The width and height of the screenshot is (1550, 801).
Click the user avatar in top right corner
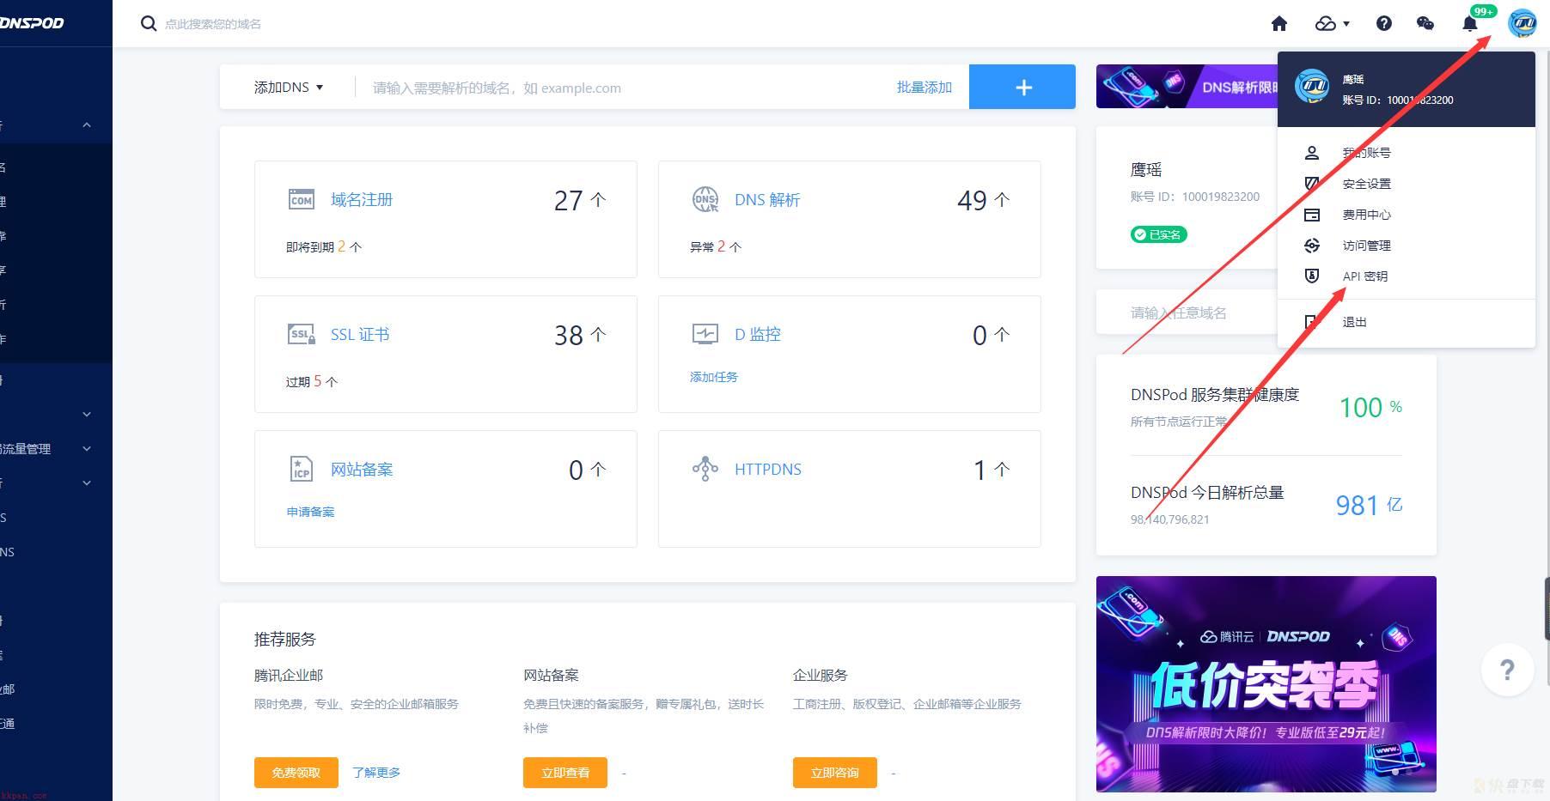point(1522,23)
